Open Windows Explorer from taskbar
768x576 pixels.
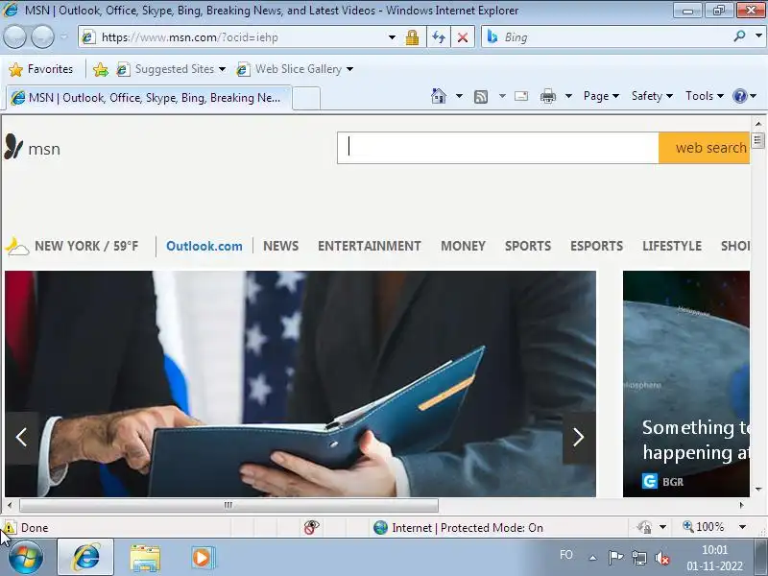(x=145, y=558)
